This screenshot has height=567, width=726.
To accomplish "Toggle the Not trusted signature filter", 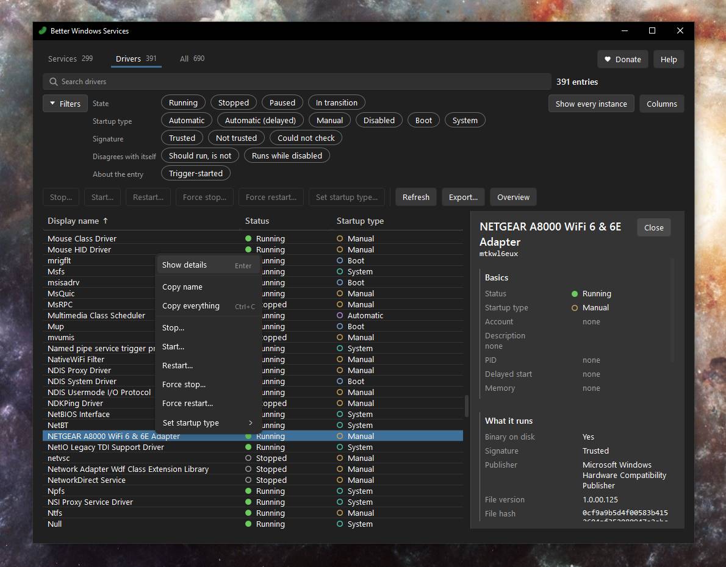I will point(236,138).
